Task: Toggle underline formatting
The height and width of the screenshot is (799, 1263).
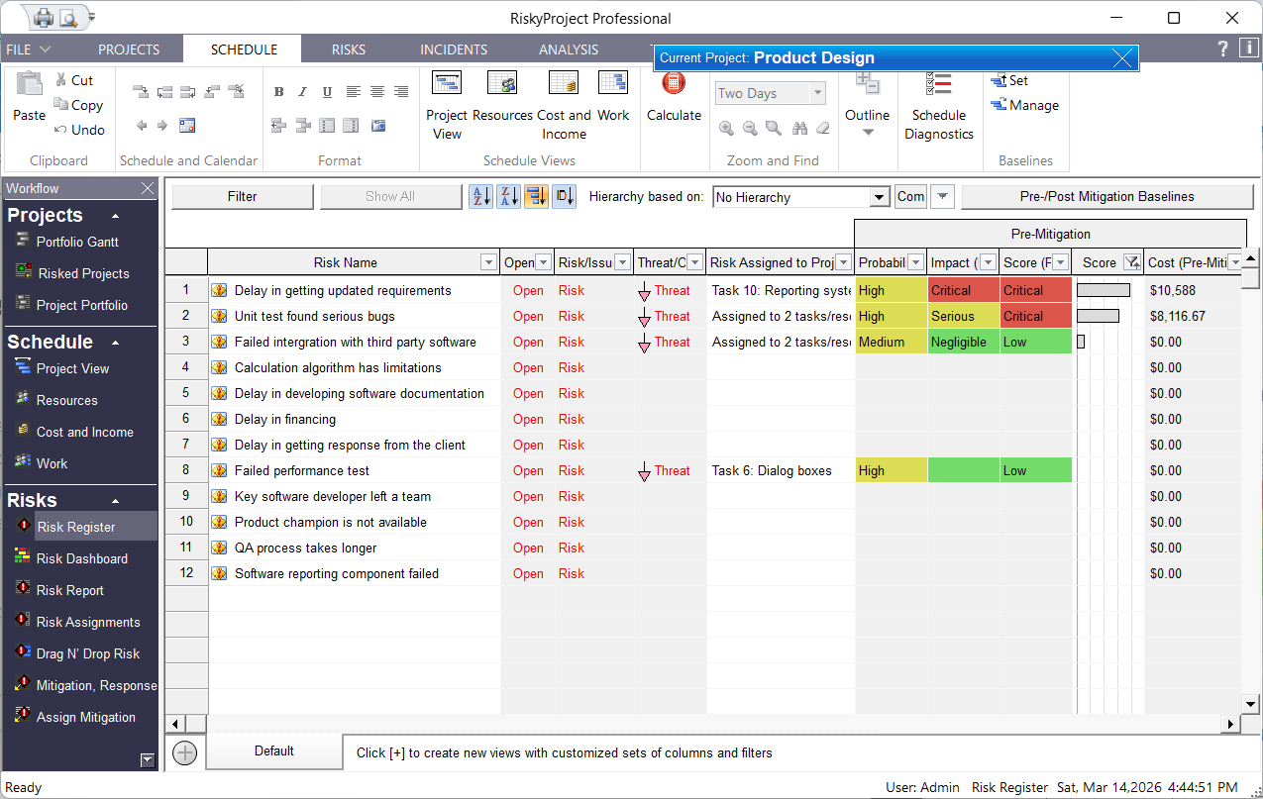Action: coord(327,92)
